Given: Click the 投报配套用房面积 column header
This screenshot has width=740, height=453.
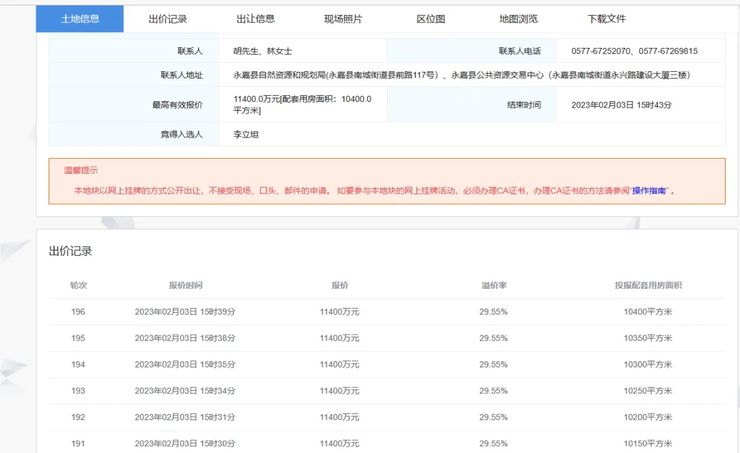Looking at the screenshot, I should (x=648, y=285).
